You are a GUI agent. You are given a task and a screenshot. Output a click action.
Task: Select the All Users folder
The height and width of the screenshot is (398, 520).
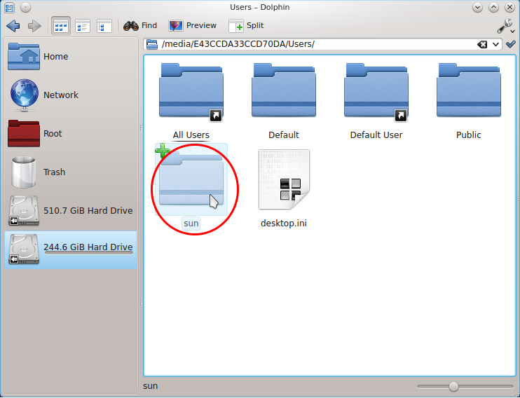(191, 91)
